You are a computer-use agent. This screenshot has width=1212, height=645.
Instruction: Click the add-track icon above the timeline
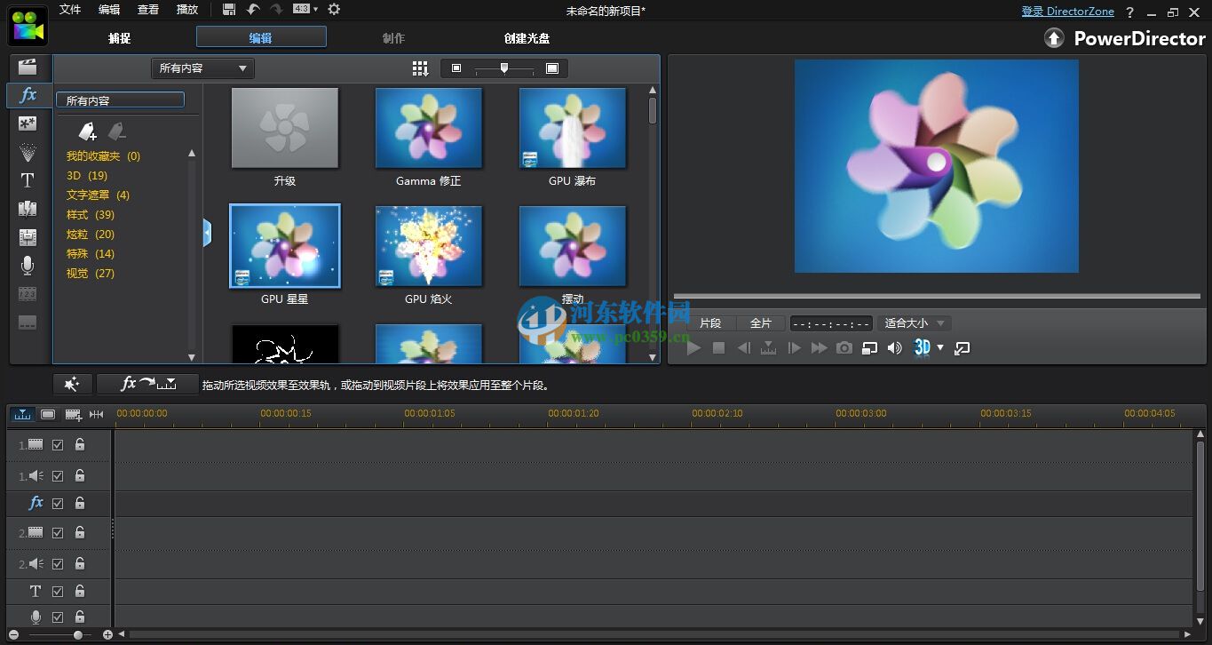72,414
